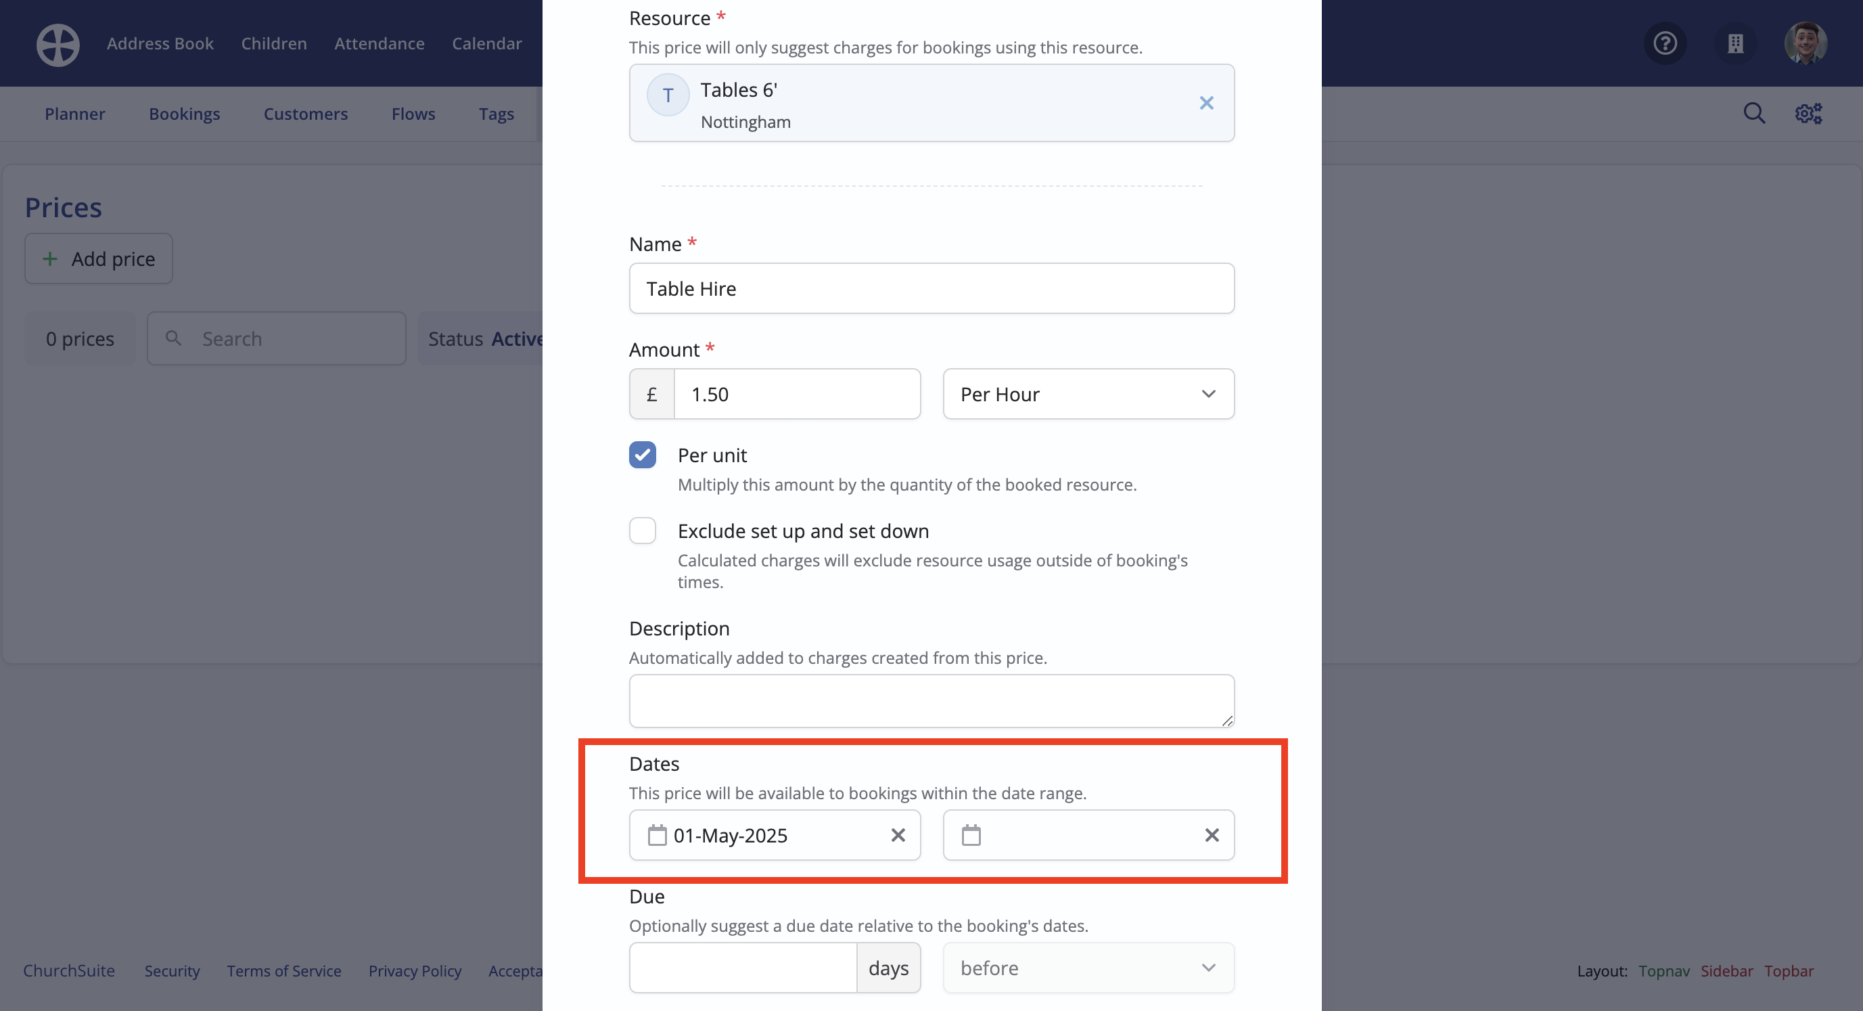The height and width of the screenshot is (1011, 1863).
Task: Open the Terms of Service link
Action: (283, 970)
